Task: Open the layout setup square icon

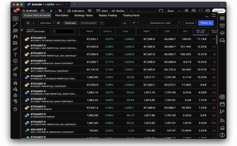Action: pos(161,11)
